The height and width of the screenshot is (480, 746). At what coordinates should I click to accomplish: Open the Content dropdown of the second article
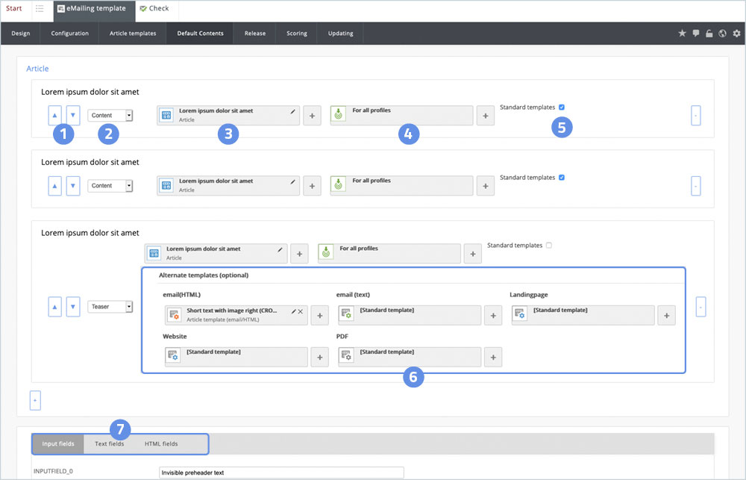pyautogui.click(x=110, y=186)
